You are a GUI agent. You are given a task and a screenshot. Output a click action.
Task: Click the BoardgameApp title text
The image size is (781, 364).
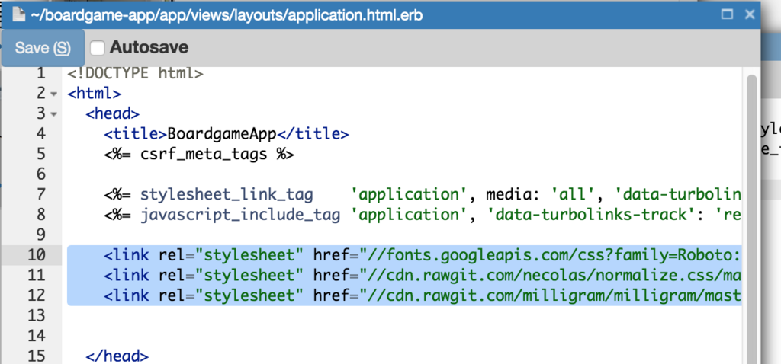pos(222,134)
